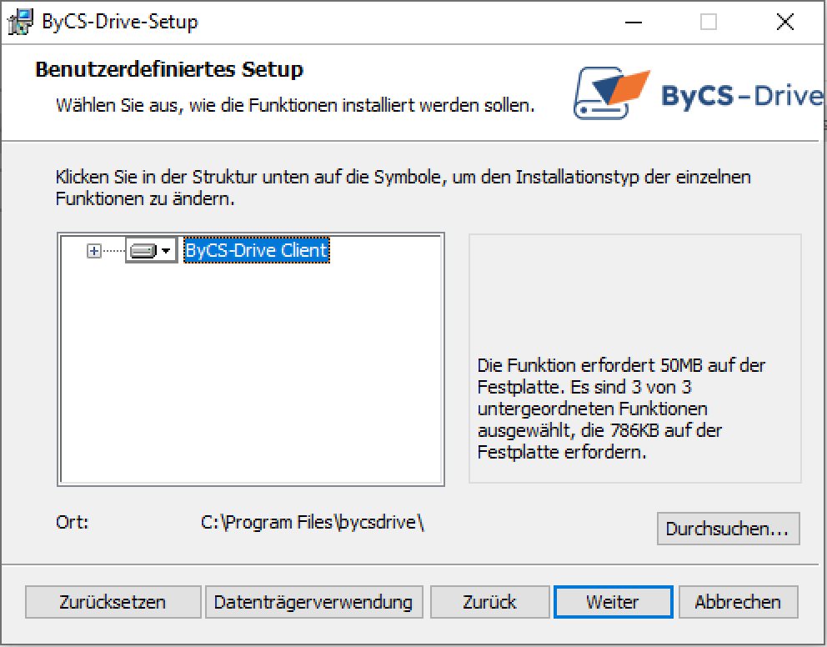
Task: Click the disk space description text
Action: point(621,409)
